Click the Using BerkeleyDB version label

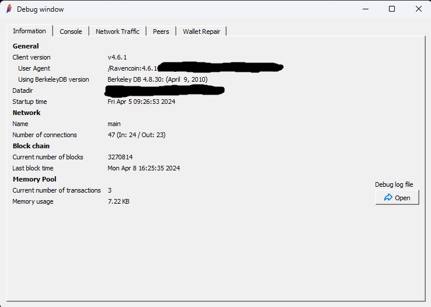pos(54,79)
